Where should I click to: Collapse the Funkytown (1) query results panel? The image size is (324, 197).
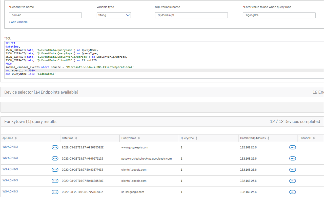point(162,122)
